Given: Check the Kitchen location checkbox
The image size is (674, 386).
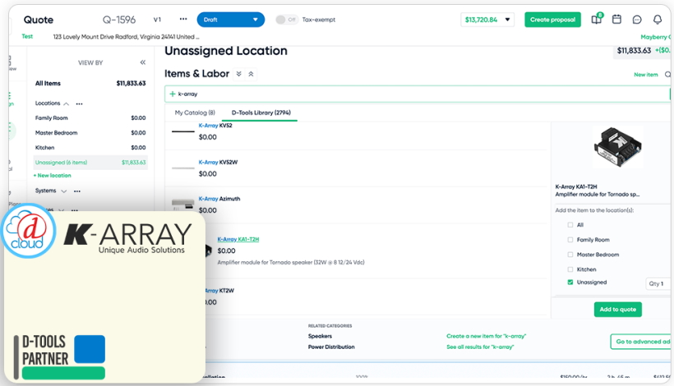Looking at the screenshot, I should (570, 269).
